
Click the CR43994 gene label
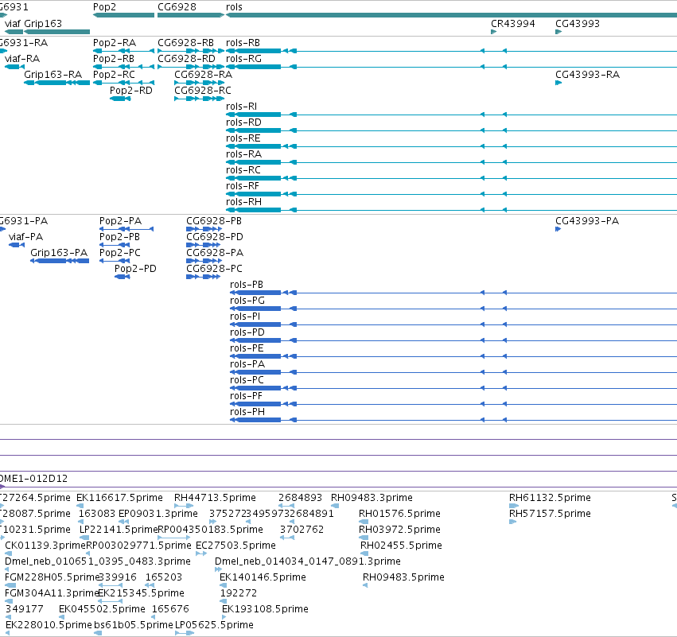tap(513, 23)
